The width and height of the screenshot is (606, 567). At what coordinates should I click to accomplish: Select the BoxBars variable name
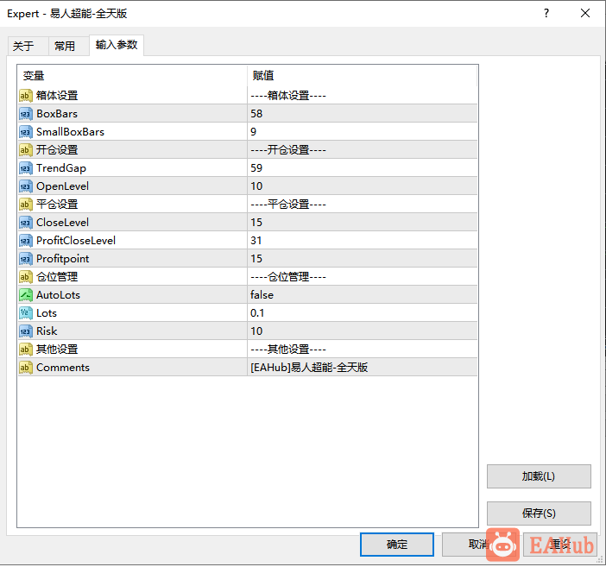click(x=57, y=114)
